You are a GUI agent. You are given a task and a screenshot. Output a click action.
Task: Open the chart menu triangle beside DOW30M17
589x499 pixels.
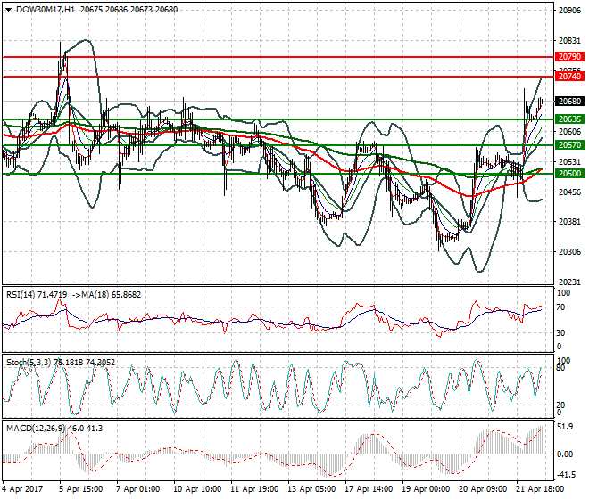coord(8,10)
